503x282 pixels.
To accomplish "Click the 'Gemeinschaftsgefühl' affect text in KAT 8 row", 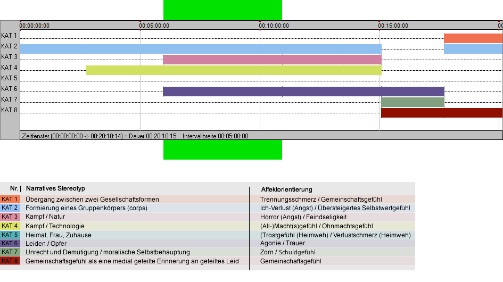I will pos(291,261).
